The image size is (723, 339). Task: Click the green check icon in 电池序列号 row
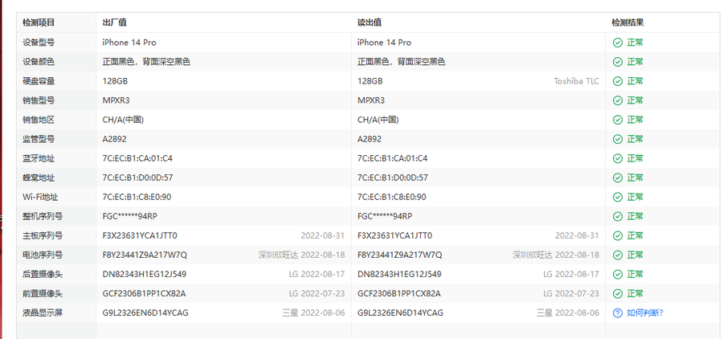pos(618,255)
